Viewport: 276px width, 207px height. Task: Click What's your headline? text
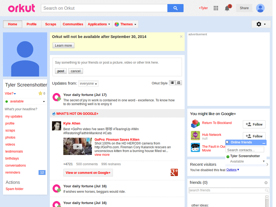pos(21,109)
